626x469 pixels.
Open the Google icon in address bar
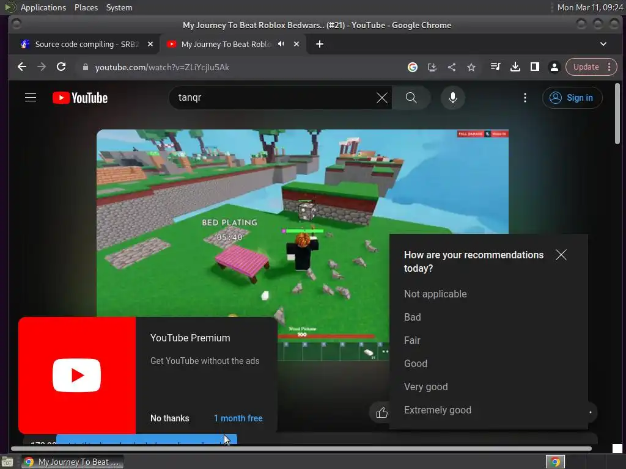point(413,67)
